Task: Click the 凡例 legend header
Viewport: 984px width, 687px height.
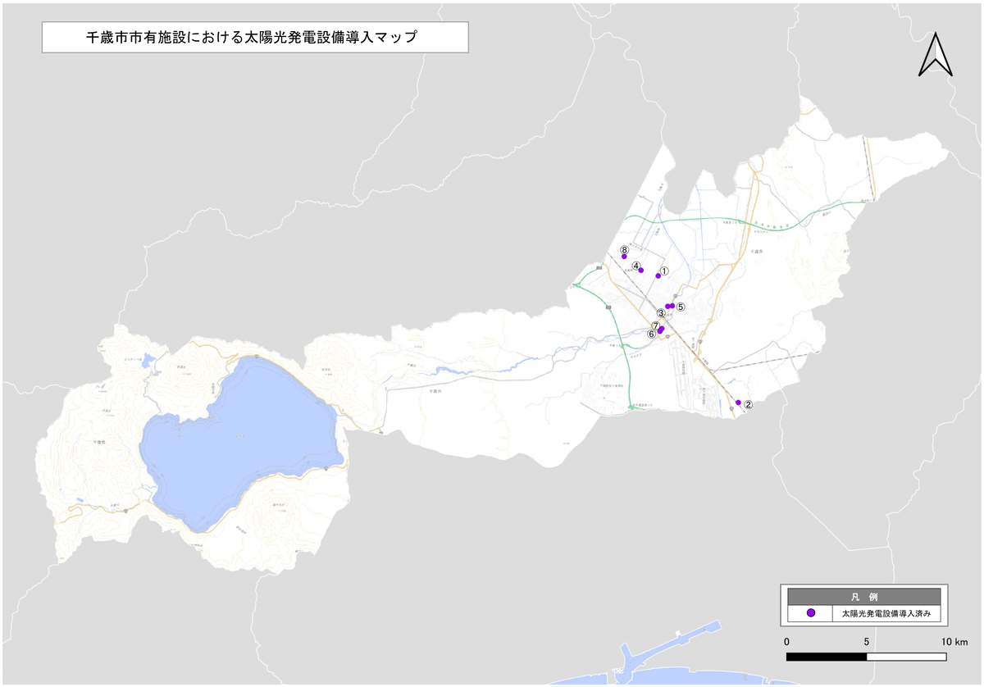Action: [863, 597]
